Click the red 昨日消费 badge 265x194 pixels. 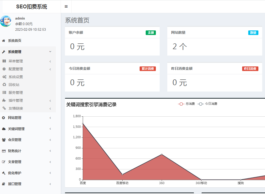click(x=250, y=69)
